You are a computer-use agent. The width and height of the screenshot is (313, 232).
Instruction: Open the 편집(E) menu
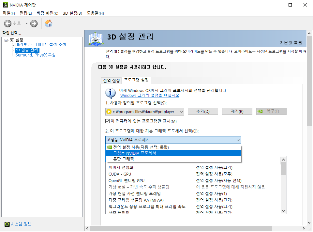pyautogui.click(x=26, y=13)
